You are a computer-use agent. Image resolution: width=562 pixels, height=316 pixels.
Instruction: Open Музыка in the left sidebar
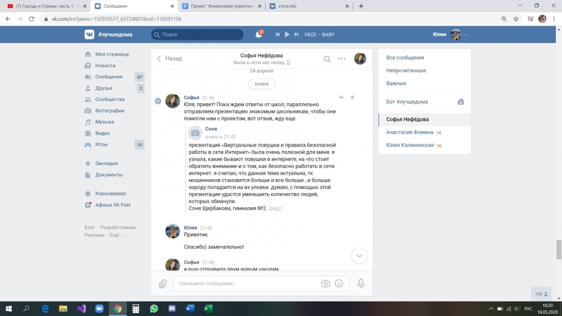click(x=105, y=122)
